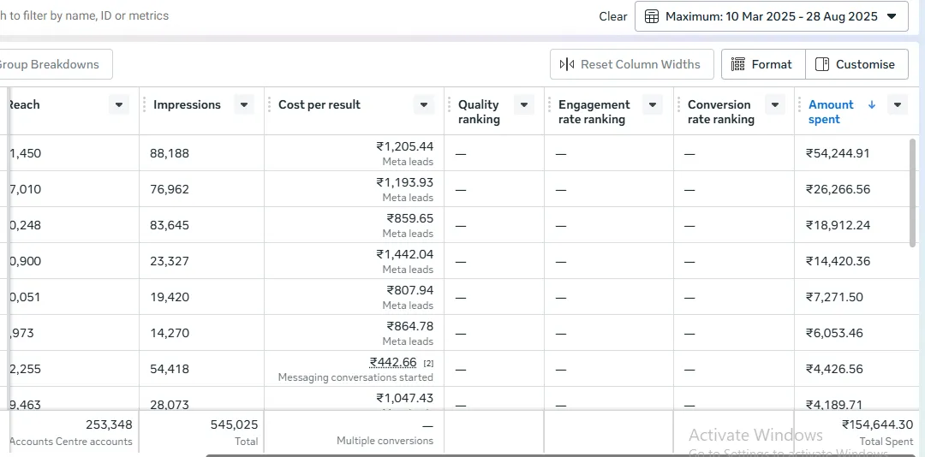Click ₹154,644.30 Total Spent value
This screenshot has width=925, height=457.
click(877, 424)
